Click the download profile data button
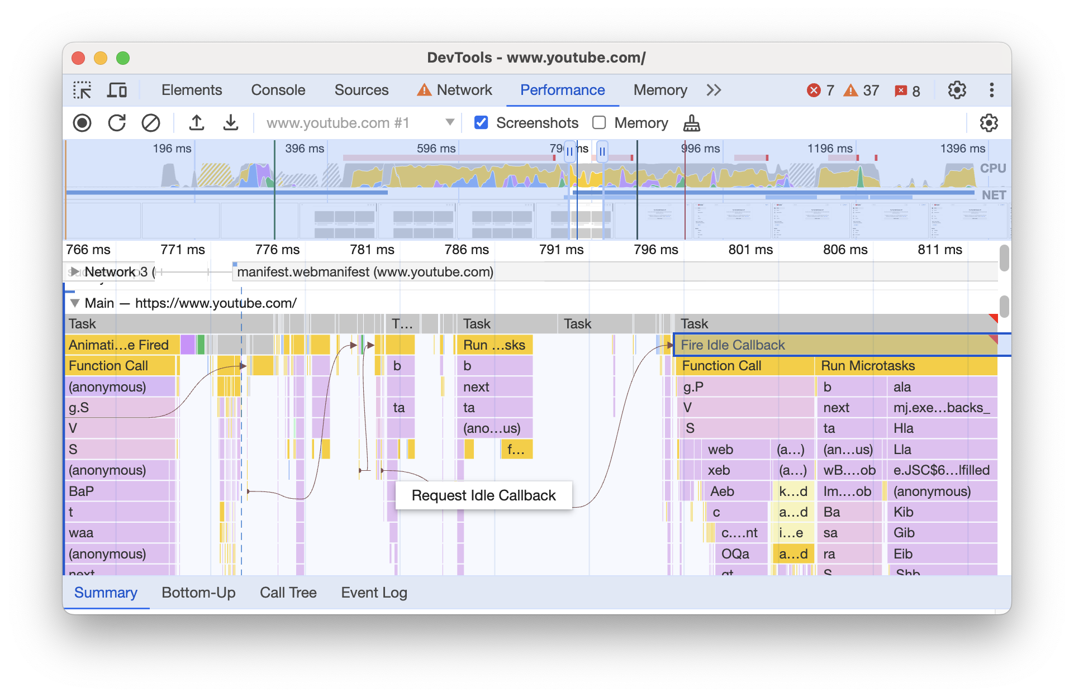This screenshot has width=1074, height=697. [230, 122]
